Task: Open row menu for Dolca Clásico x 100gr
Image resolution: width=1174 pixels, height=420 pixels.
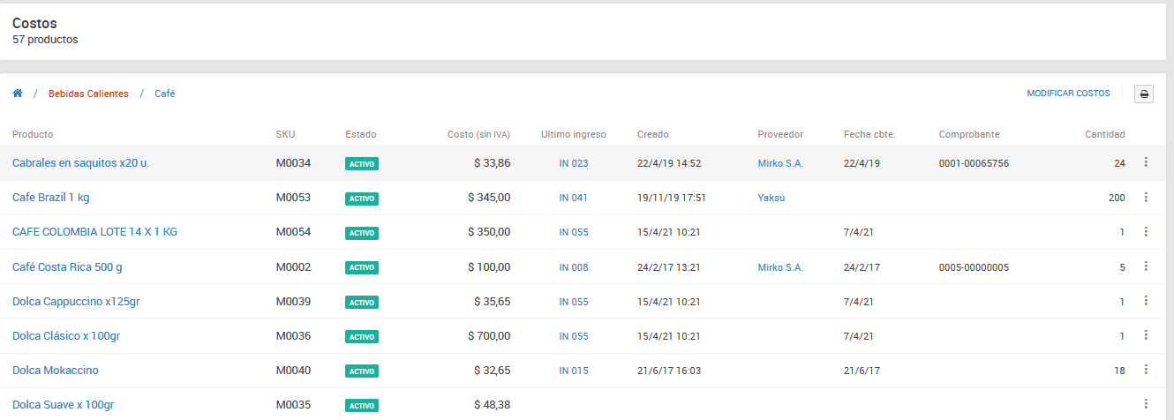Action: point(1146,335)
